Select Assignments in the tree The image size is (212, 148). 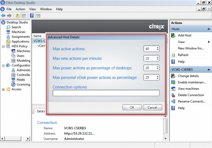[x=20, y=37]
